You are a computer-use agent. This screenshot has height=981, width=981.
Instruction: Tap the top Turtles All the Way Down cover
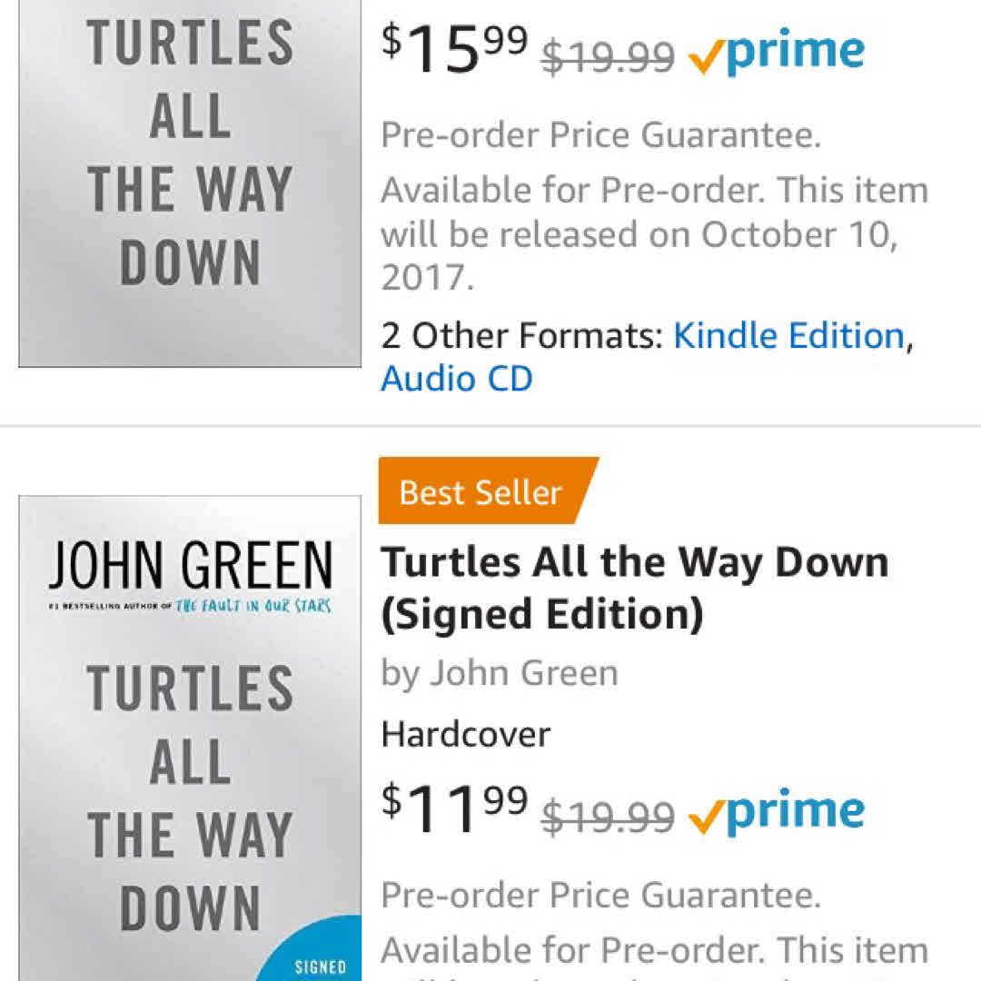pos(190,182)
